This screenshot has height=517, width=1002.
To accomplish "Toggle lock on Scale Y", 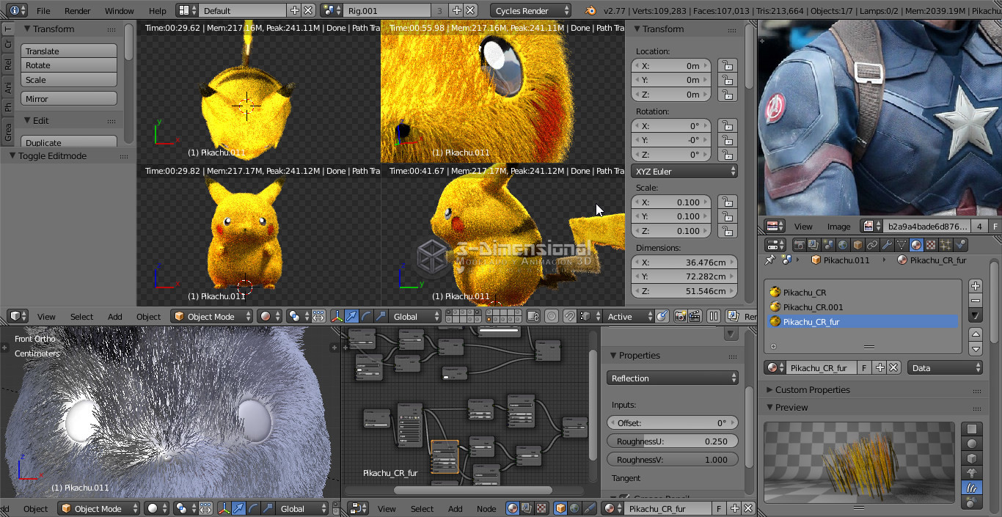I will 727,216.
